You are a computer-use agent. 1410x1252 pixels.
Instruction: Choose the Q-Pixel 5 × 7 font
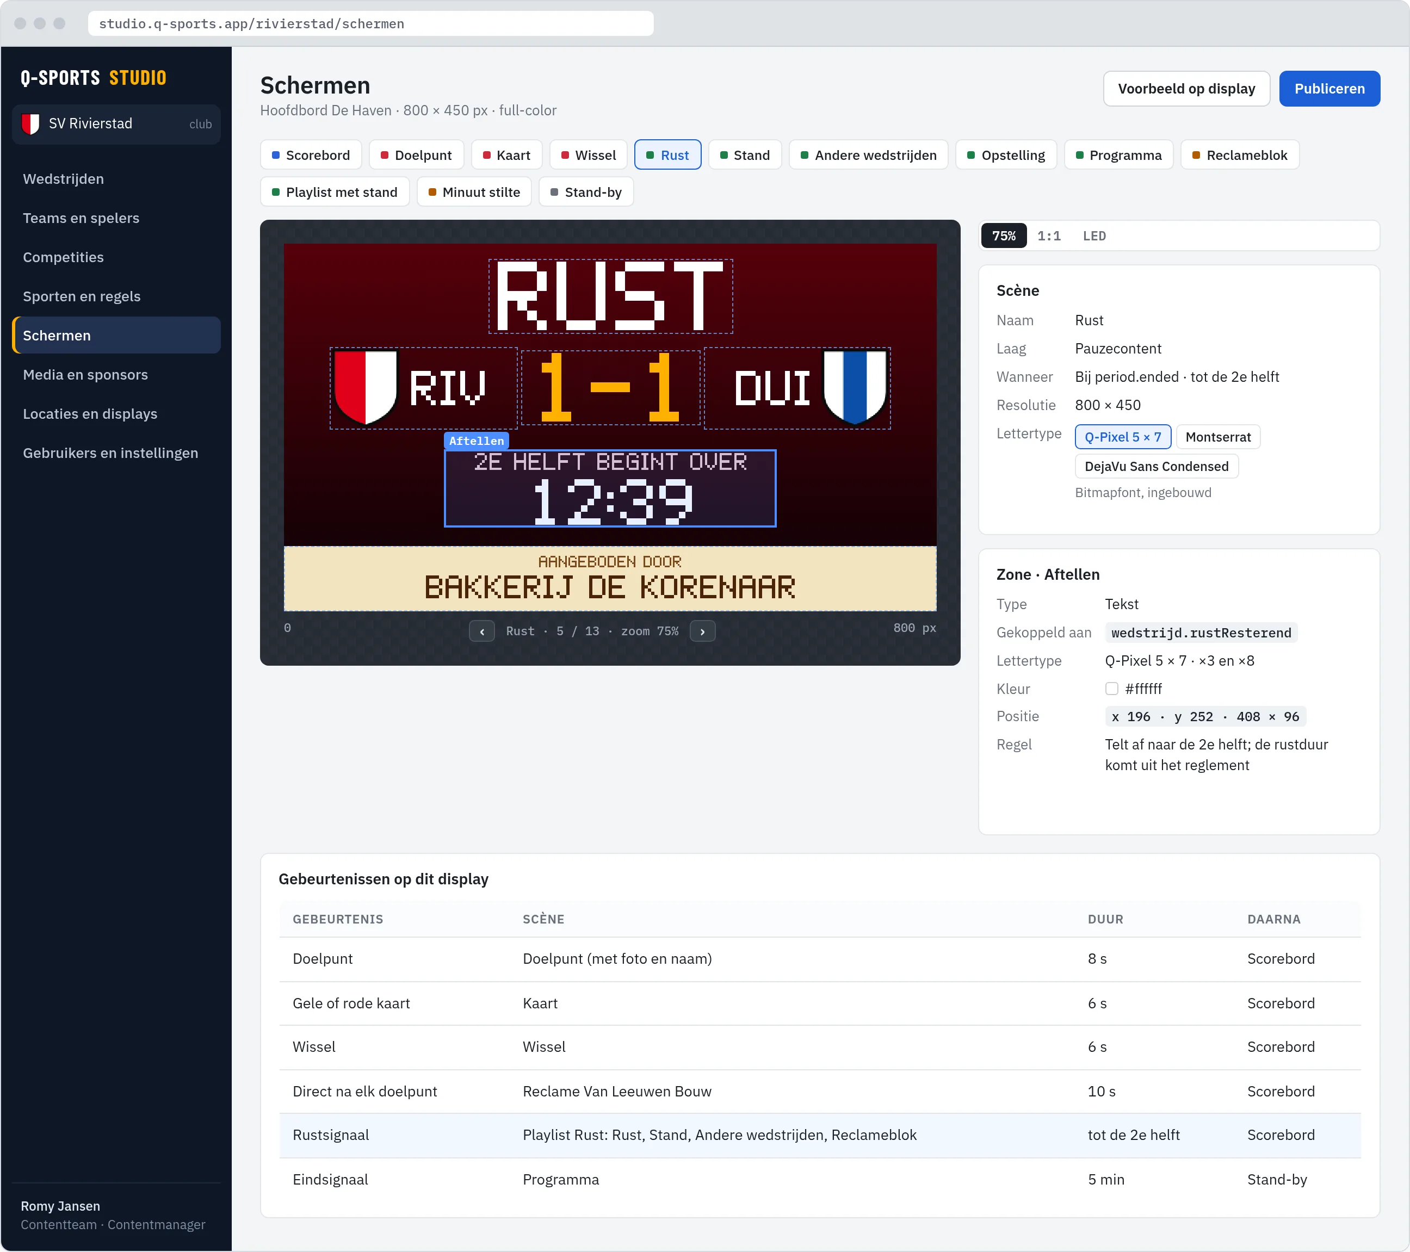[1122, 437]
